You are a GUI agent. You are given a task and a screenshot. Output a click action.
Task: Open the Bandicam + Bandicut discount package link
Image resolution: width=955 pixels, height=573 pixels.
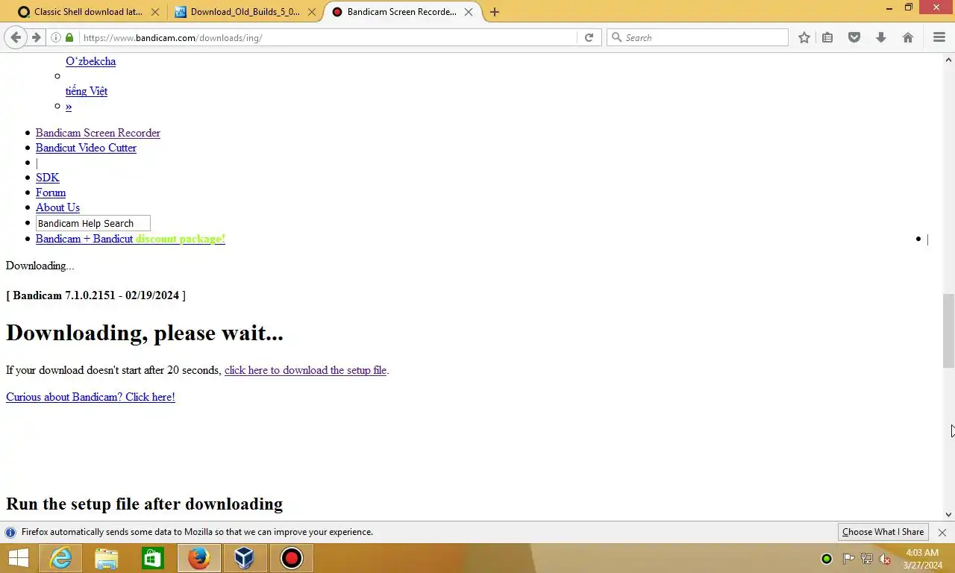(x=131, y=239)
